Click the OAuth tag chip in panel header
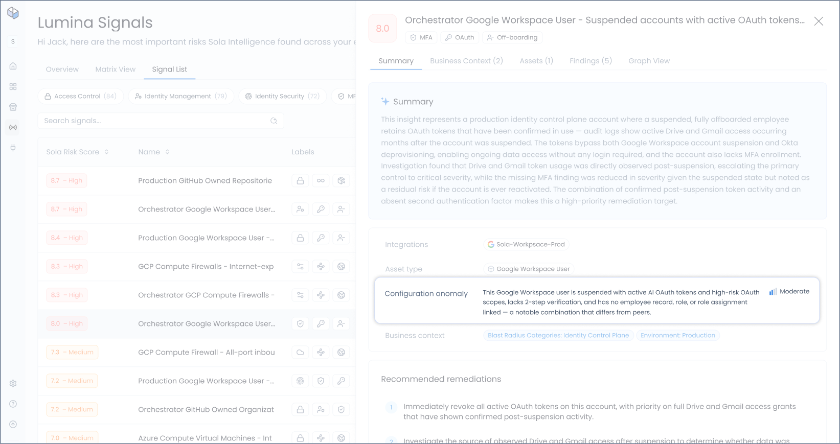The height and width of the screenshot is (444, 840). 460,37
